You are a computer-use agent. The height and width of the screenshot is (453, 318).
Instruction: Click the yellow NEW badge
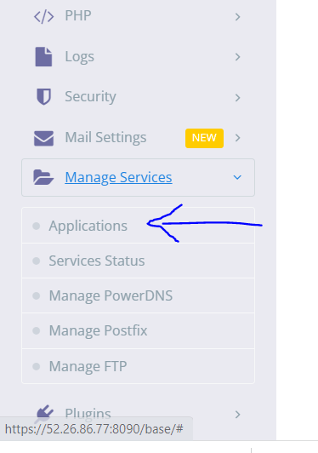point(204,138)
